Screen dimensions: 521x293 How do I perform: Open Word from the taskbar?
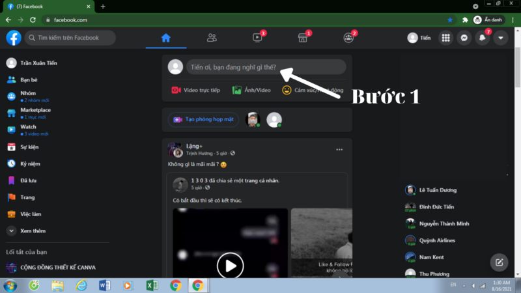[x=105, y=286]
